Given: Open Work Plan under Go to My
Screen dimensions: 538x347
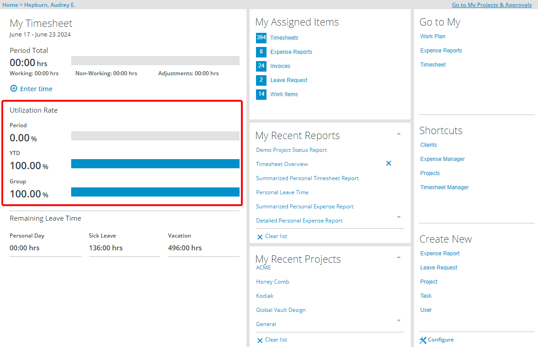Looking at the screenshot, I should 433,36.
